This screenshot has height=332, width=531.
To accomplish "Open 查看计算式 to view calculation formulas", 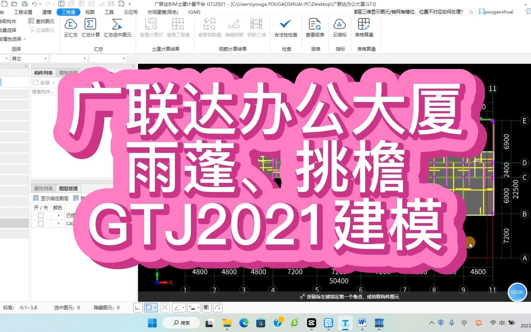I will [151, 27].
